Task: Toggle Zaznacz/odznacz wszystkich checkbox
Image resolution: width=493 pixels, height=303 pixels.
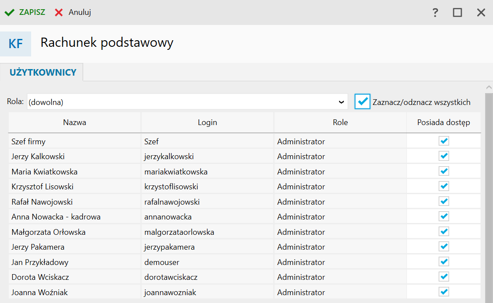Action: point(363,101)
